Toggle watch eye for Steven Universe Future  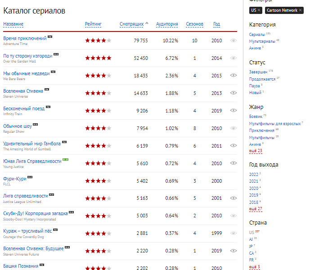point(234,251)
